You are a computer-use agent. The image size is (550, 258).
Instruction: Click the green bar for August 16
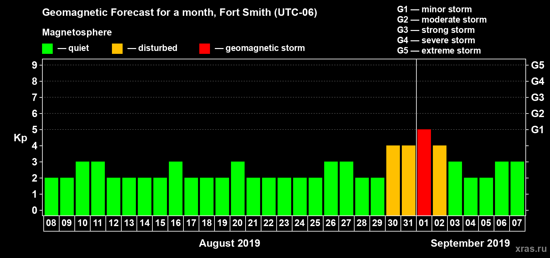click(176, 188)
